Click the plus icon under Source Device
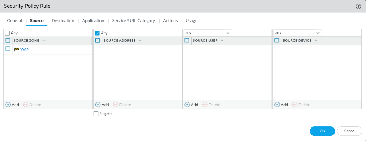Screen dimensions: 366x141 pos(277,105)
